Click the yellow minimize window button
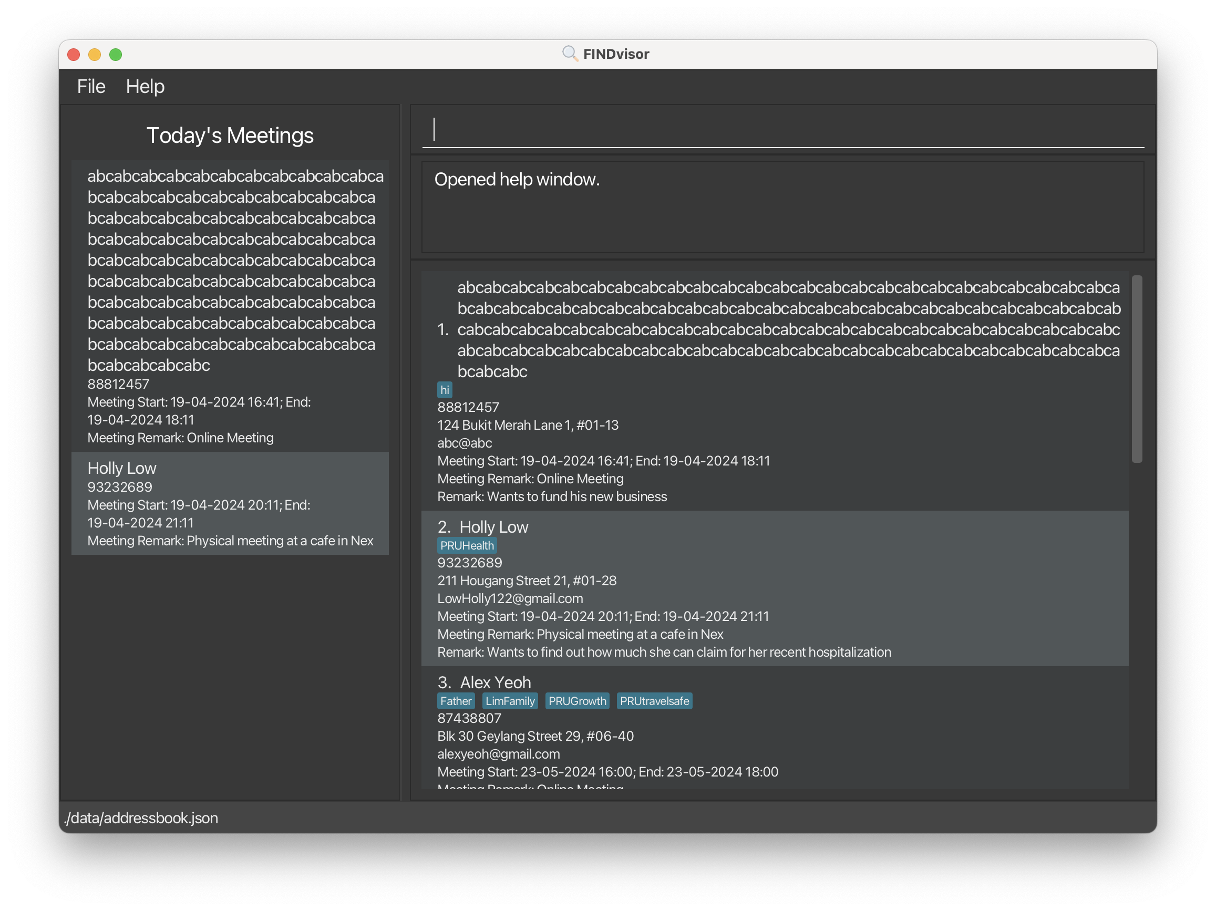The width and height of the screenshot is (1216, 911). (x=95, y=55)
